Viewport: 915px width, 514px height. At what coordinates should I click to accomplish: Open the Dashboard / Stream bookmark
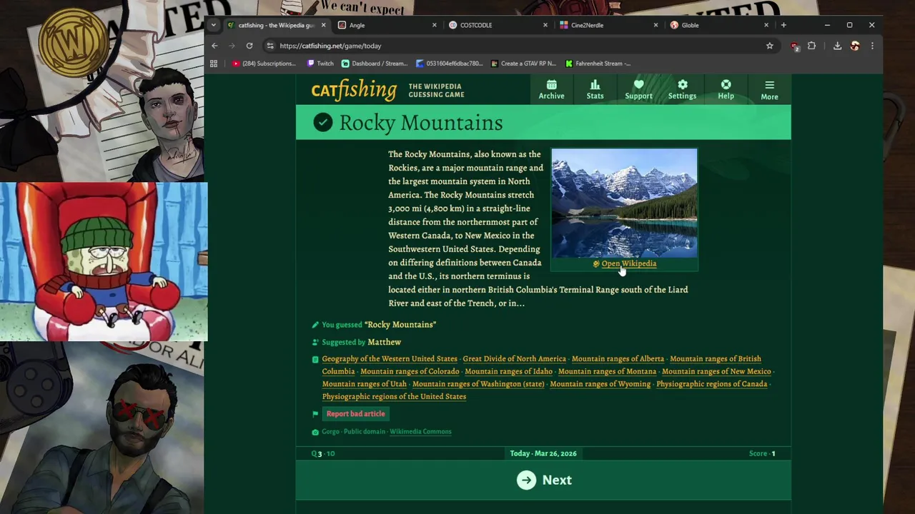(375, 64)
